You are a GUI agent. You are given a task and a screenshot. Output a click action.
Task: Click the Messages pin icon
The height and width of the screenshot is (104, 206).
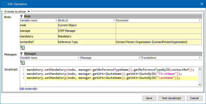click(x=22, y=54)
